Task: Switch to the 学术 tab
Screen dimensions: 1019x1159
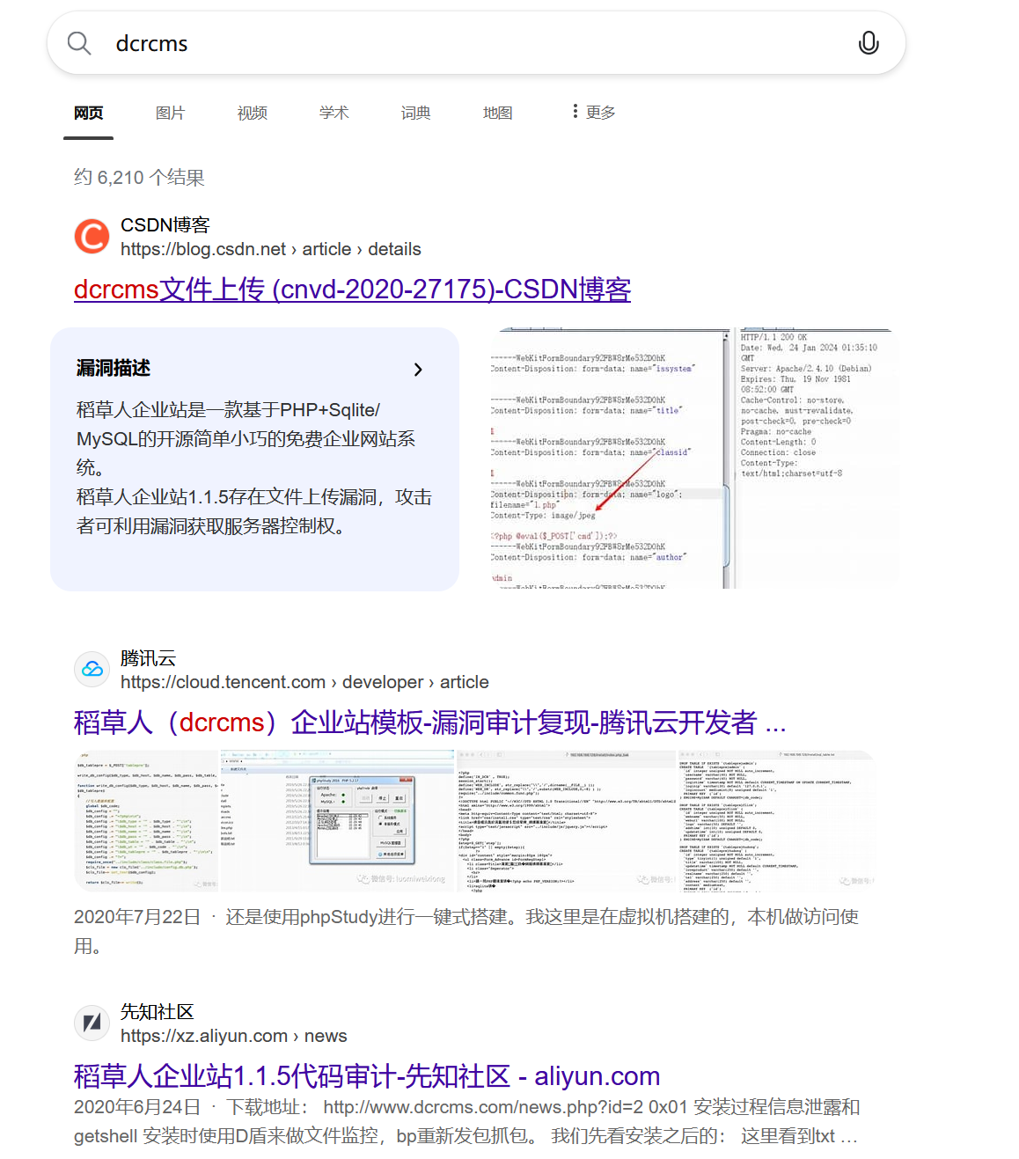Action: click(x=334, y=113)
